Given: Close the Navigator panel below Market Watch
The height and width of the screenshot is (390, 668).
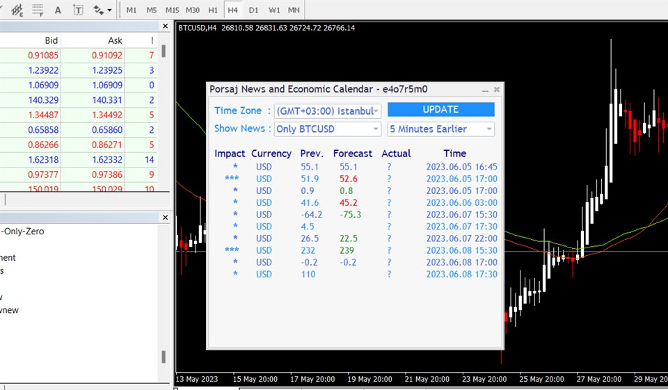Looking at the screenshot, I should 166,218.
